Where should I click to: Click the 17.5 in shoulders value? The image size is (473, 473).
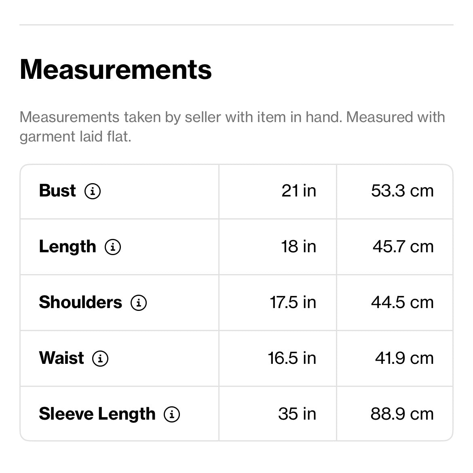(293, 302)
